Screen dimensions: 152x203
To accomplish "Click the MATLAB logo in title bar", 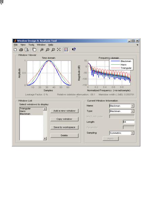I will pos(15,41).
